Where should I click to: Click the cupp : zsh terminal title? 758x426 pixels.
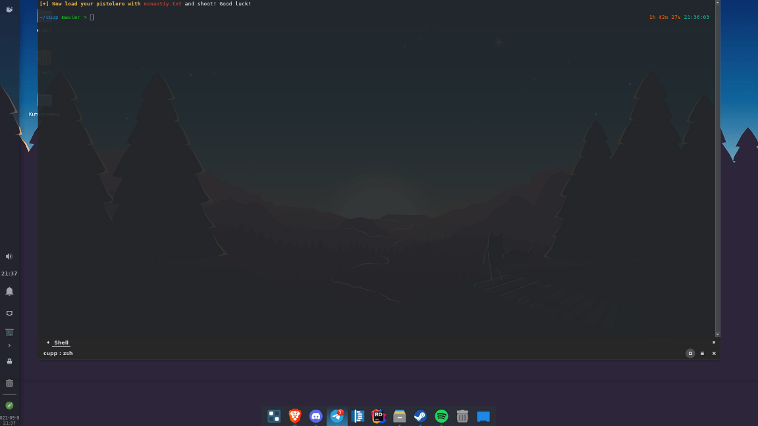click(x=58, y=353)
